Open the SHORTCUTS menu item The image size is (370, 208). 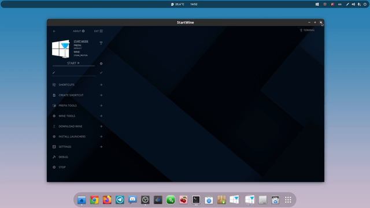click(x=66, y=85)
